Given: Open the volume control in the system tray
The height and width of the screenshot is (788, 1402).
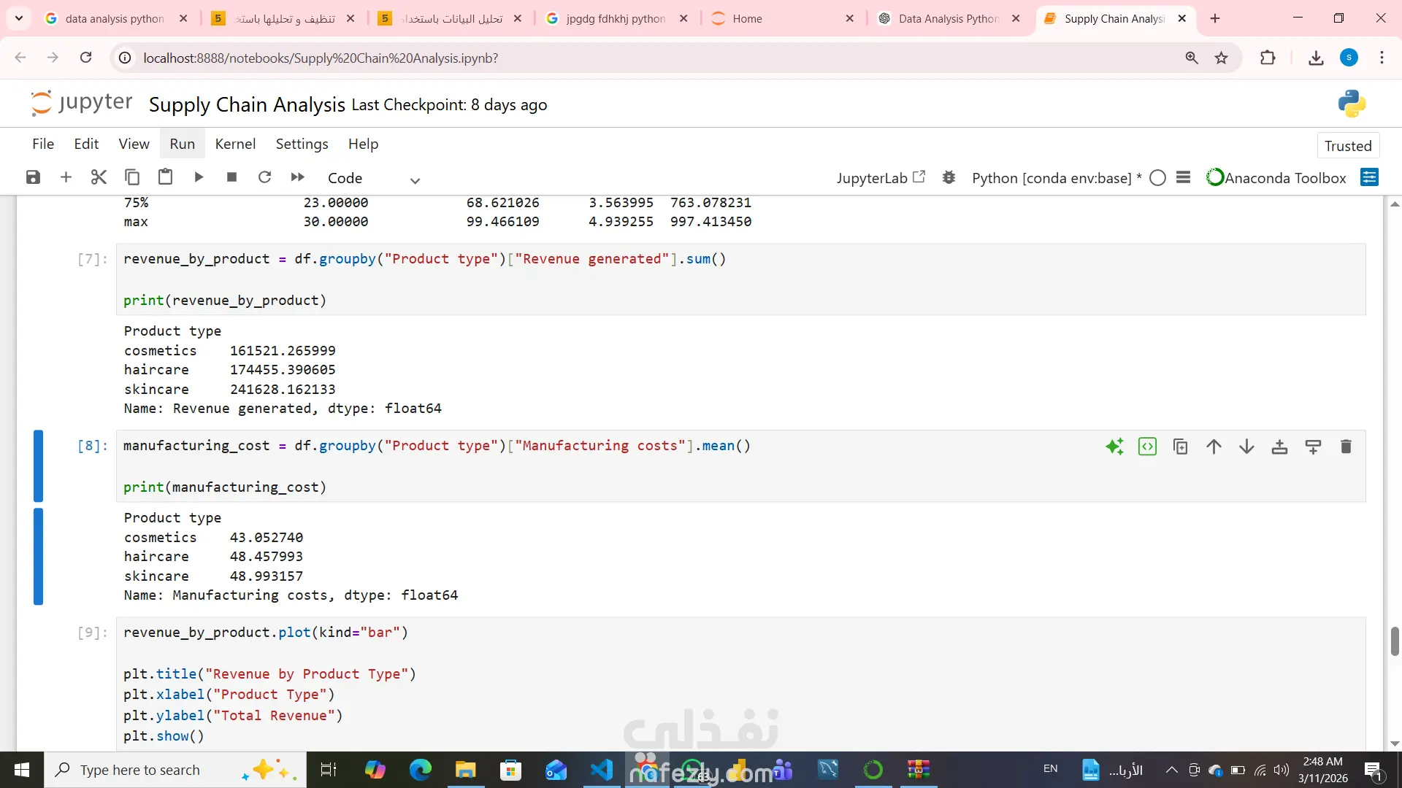Looking at the screenshot, I should [1282, 770].
